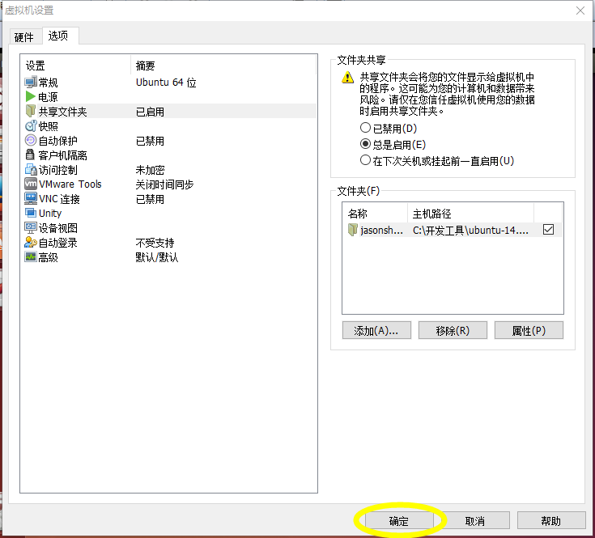Switch to the 硬件 tab
This screenshot has height=538, width=595.
[x=24, y=36]
